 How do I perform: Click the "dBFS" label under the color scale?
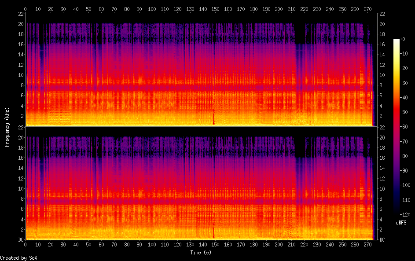point(401,223)
